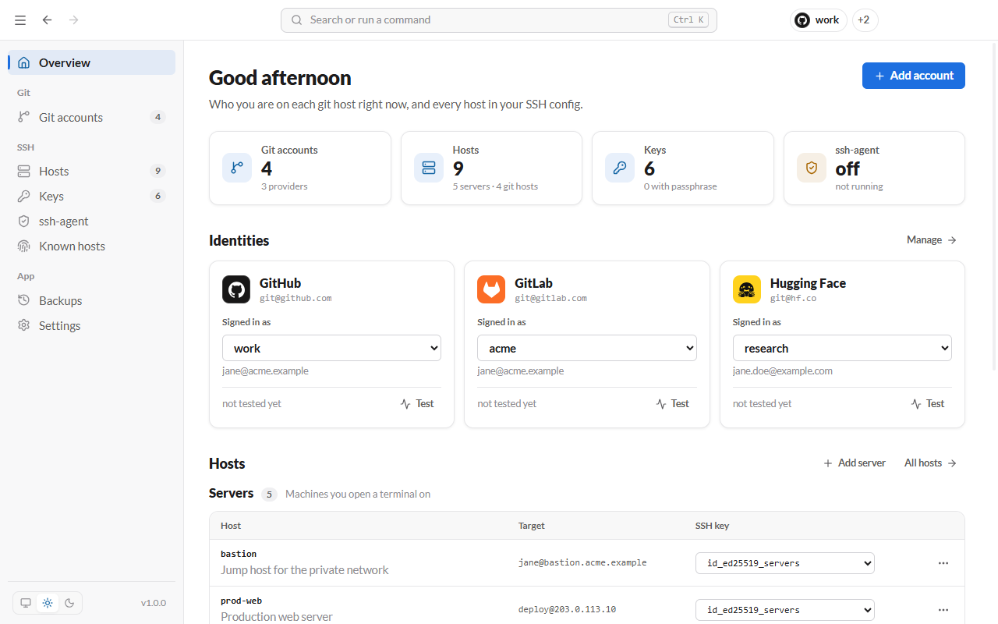The height and width of the screenshot is (624, 998).
Task: Click the work account chip
Action: 819,20
